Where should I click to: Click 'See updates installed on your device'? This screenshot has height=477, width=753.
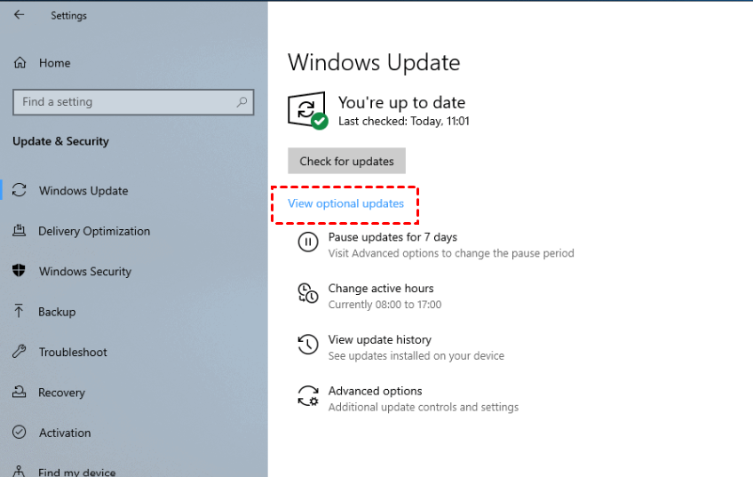point(416,356)
